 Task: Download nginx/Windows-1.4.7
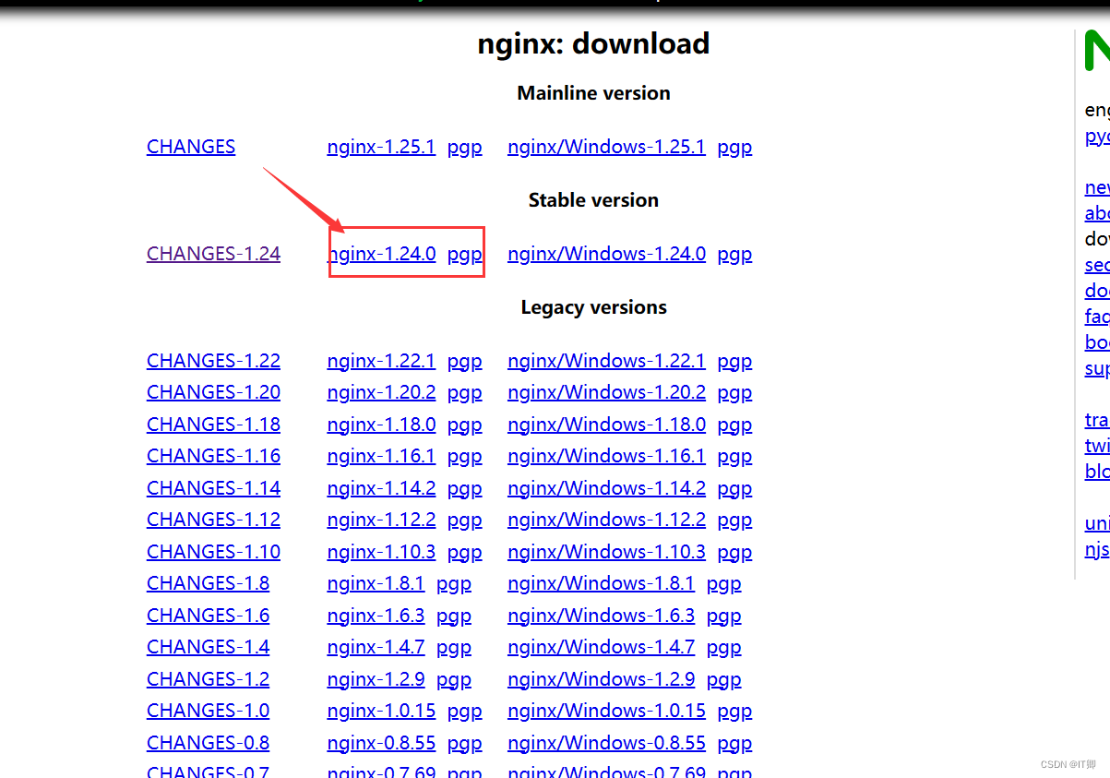601,647
